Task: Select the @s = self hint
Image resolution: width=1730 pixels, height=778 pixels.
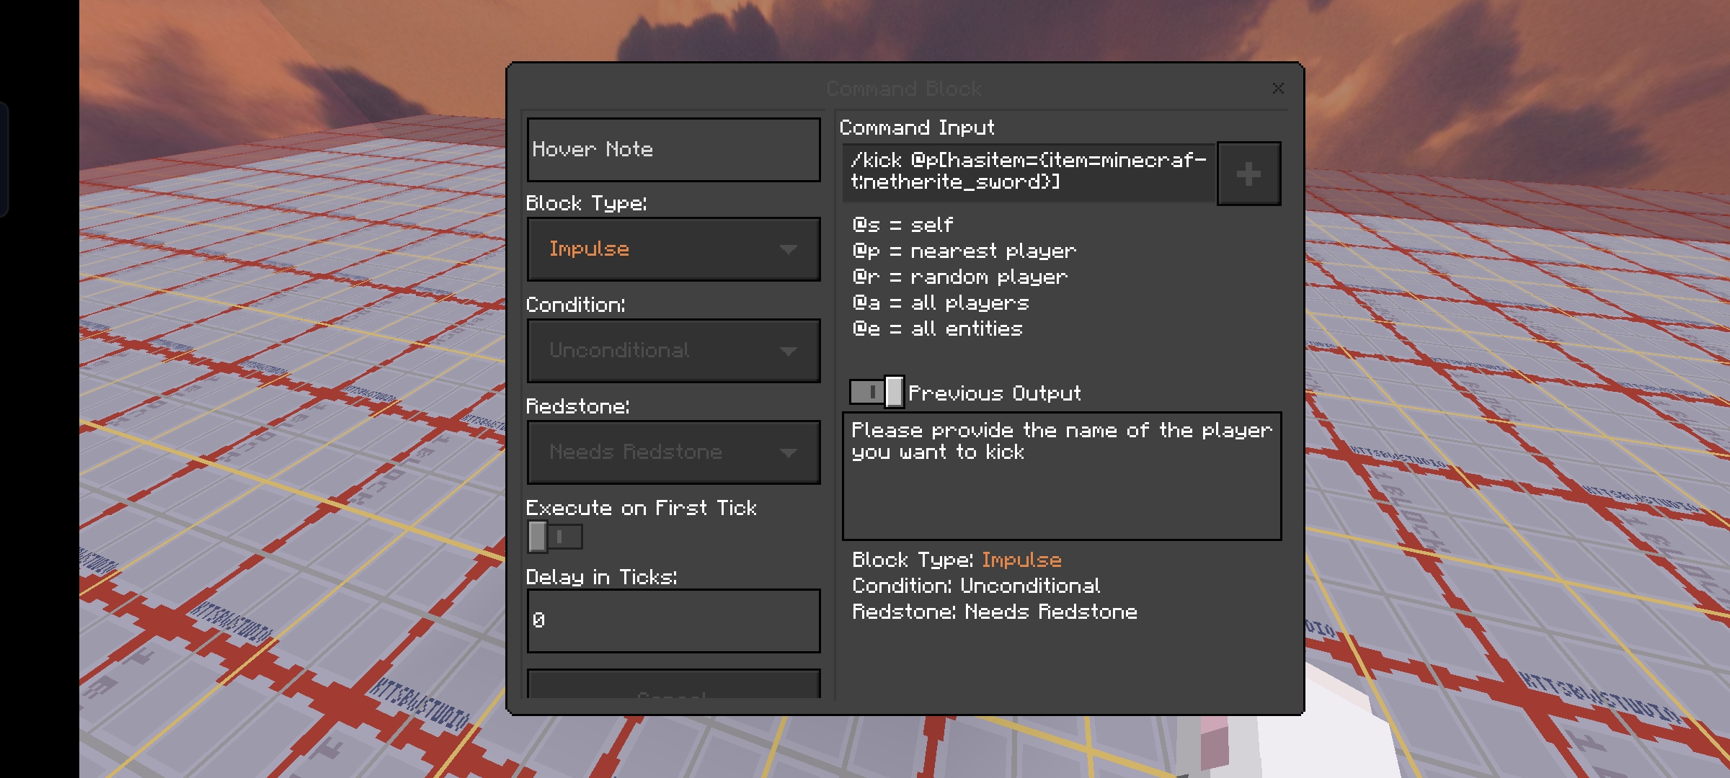Action: click(902, 225)
